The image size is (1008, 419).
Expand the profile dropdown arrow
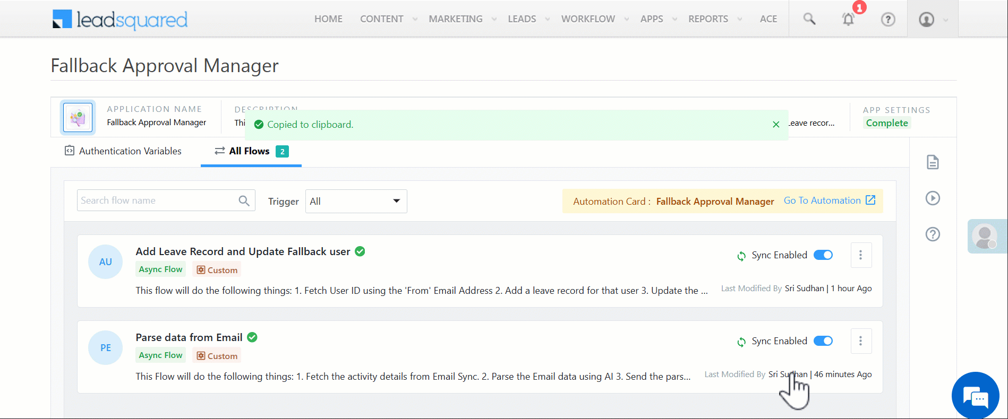(x=945, y=20)
